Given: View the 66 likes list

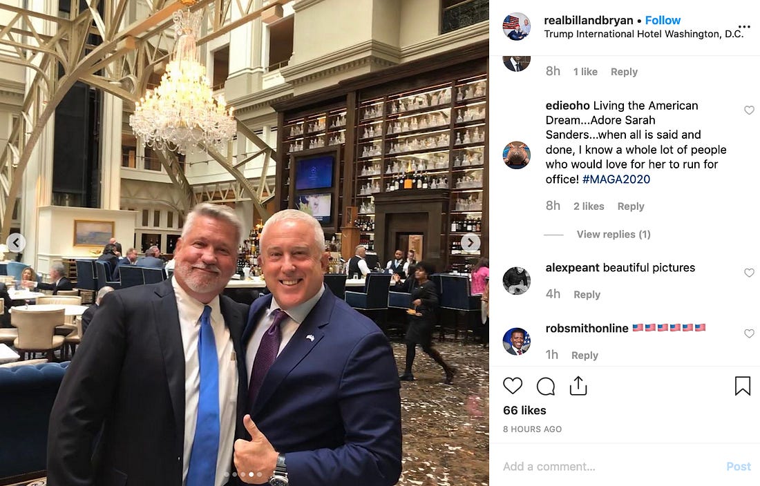Looking at the screenshot, I should coord(524,411).
